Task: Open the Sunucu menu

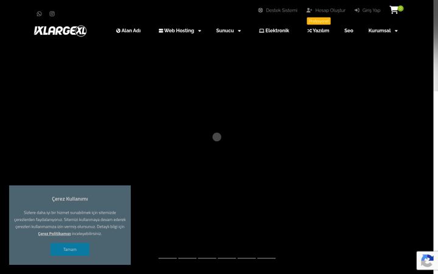Action: click(x=225, y=31)
